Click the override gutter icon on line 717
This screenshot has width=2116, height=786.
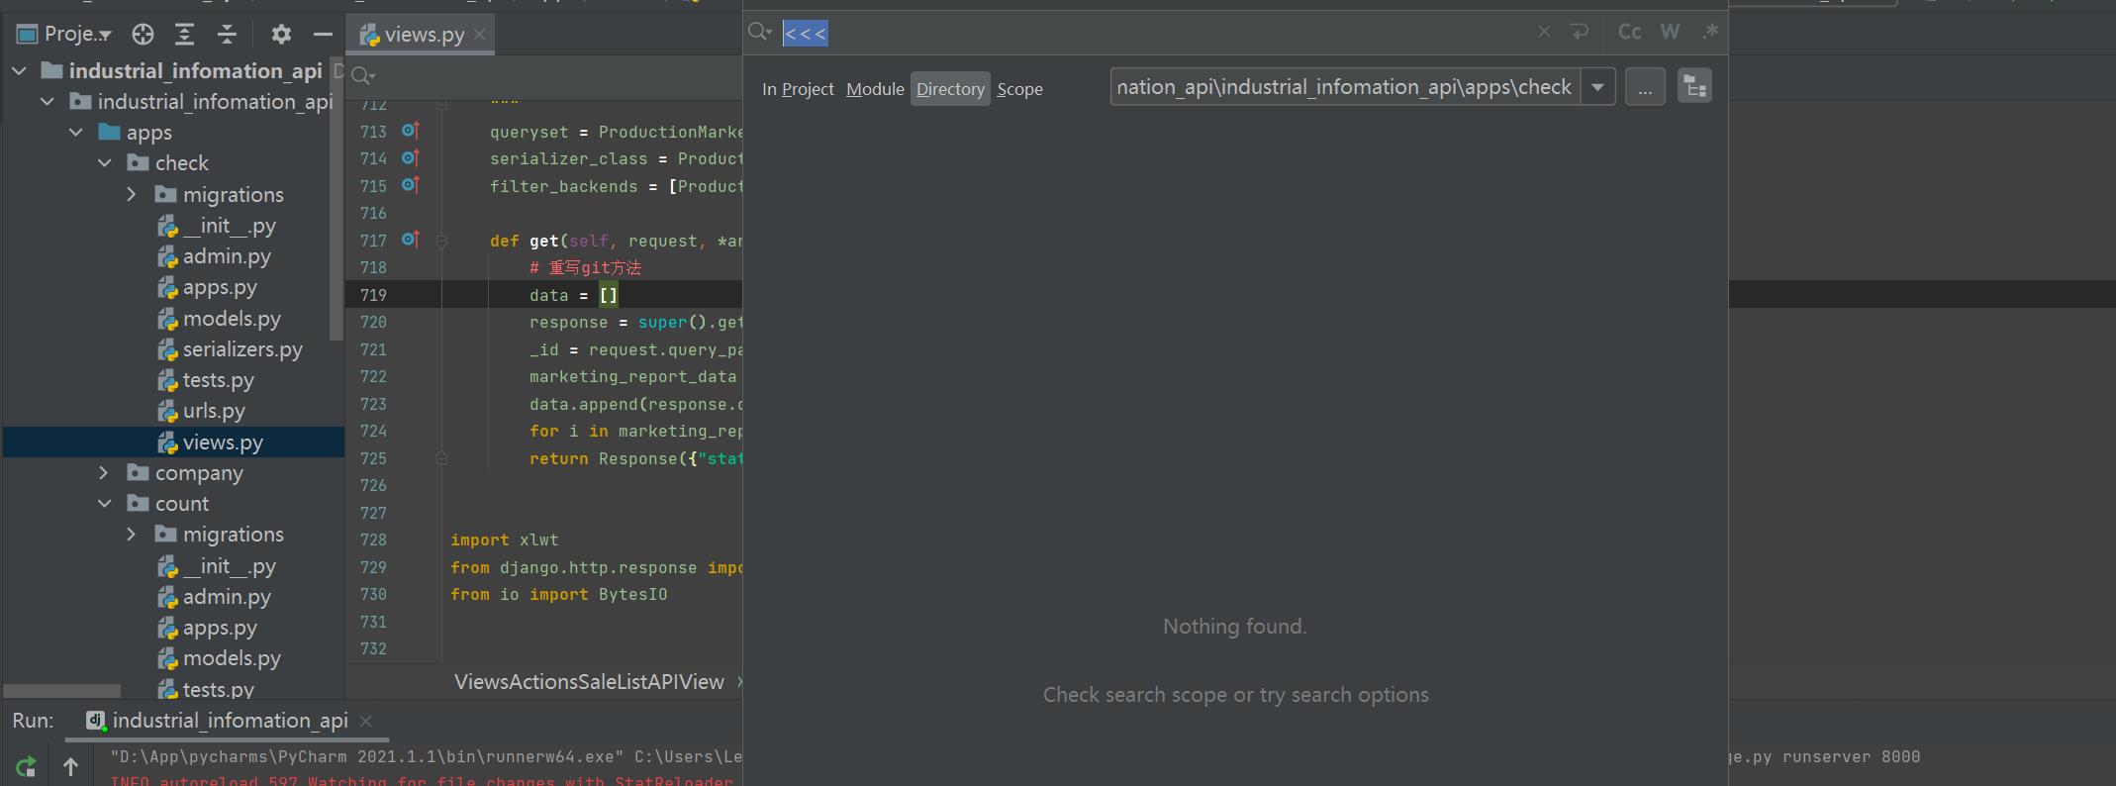tap(410, 240)
